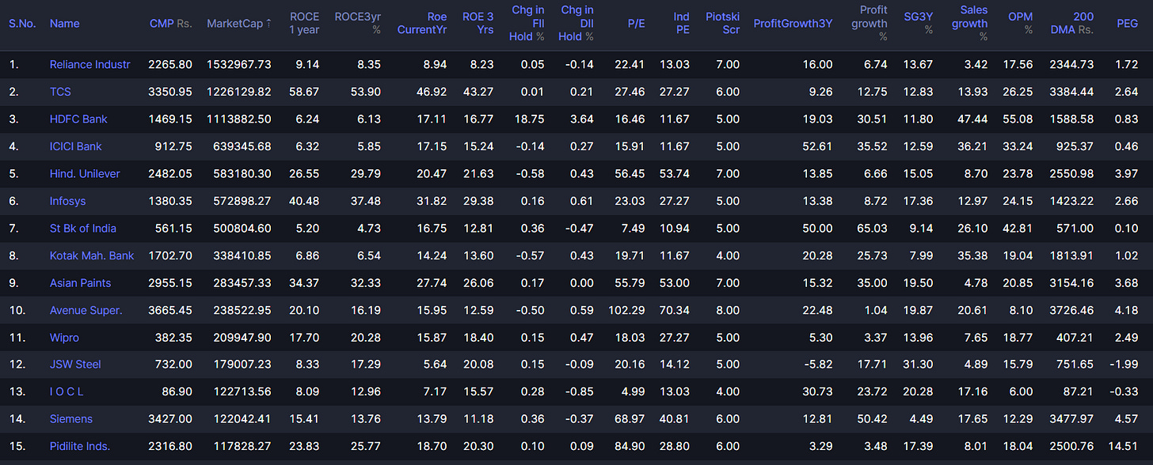The image size is (1153, 465).
Task: Select Asian Paints CMP 2955.15
Action: [170, 283]
